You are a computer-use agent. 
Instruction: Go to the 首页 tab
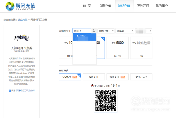[x=87, y=6]
